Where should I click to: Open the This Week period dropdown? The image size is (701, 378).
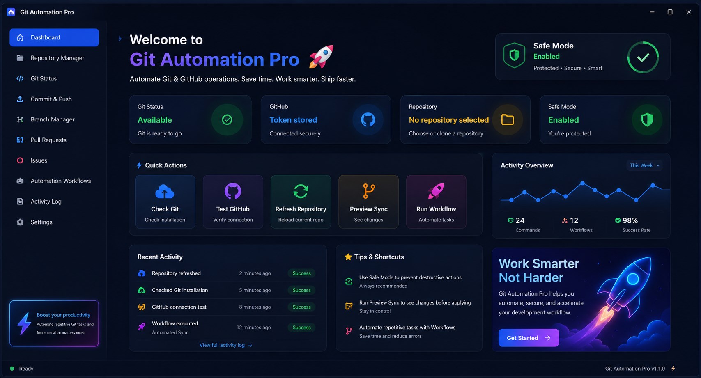(x=645, y=165)
